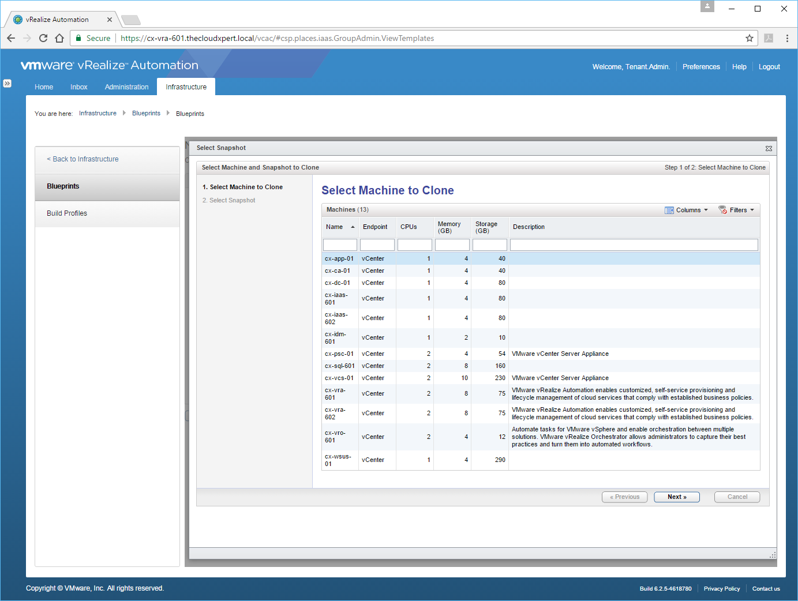Image resolution: width=798 pixels, height=601 pixels.
Task: Open the Columns dropdown
Action: [x=687, y=210]
